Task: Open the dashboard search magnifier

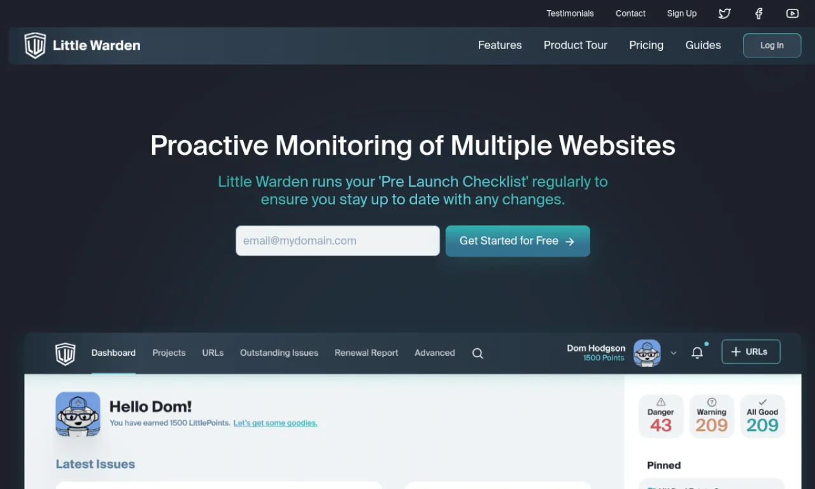Action: [478, 353]
